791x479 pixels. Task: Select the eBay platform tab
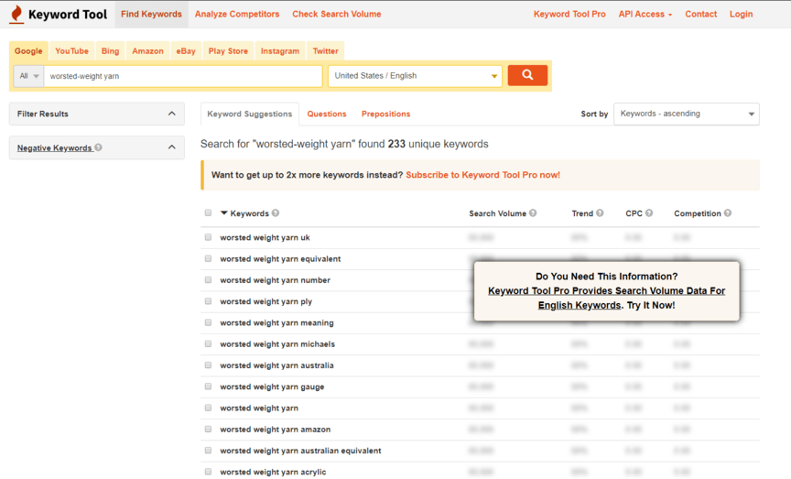coord(186,51)
